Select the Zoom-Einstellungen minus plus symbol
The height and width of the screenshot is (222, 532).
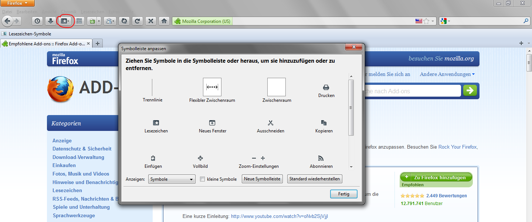point(258,162)
